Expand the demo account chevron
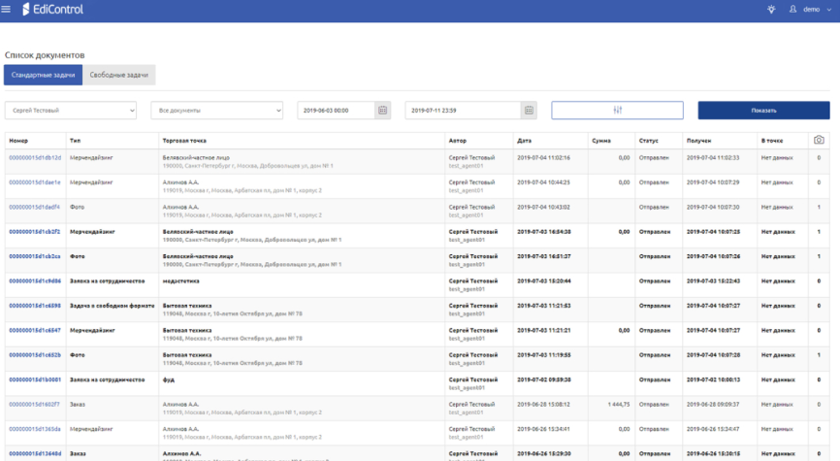This screenshot has width=840, height=461. (829, 9)
